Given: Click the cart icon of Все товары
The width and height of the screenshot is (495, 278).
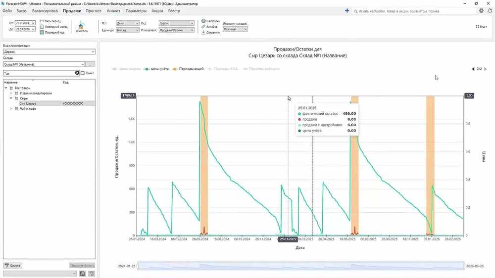Looking at the screenshot, I should click(x=11, y=88).
